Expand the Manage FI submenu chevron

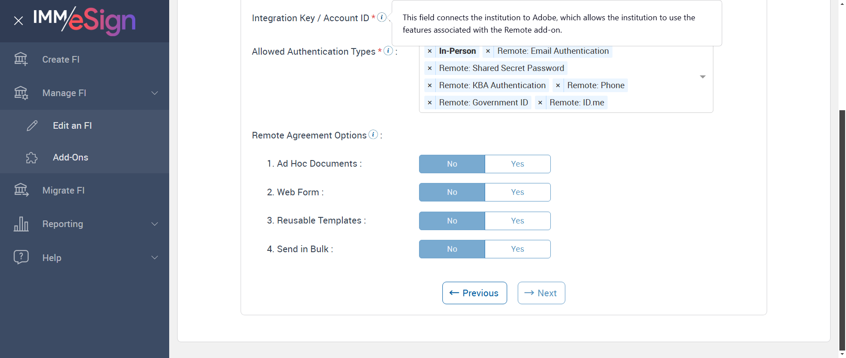[155, 93]
